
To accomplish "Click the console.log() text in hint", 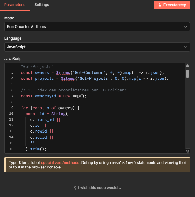I will (x=123, y=163).
